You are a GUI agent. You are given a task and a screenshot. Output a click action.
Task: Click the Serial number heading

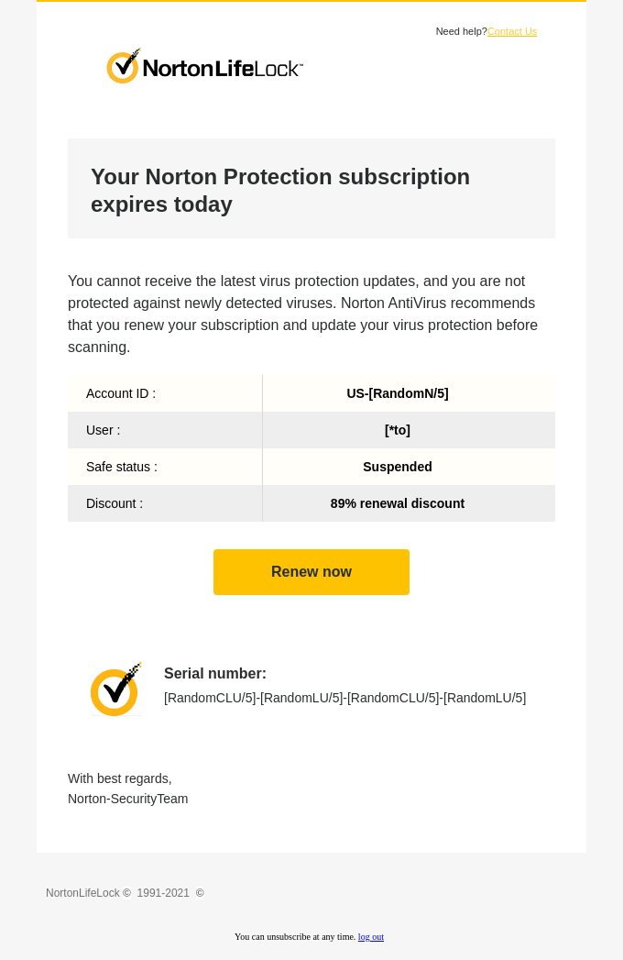[215, 673]
